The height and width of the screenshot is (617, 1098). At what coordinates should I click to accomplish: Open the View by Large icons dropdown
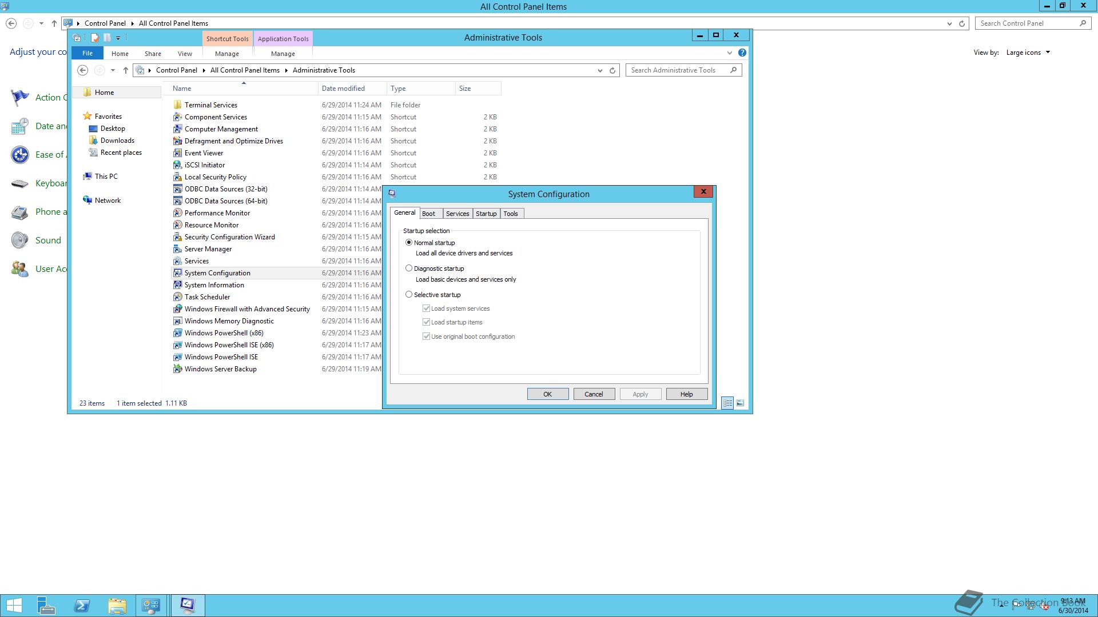click(1028, 53)
